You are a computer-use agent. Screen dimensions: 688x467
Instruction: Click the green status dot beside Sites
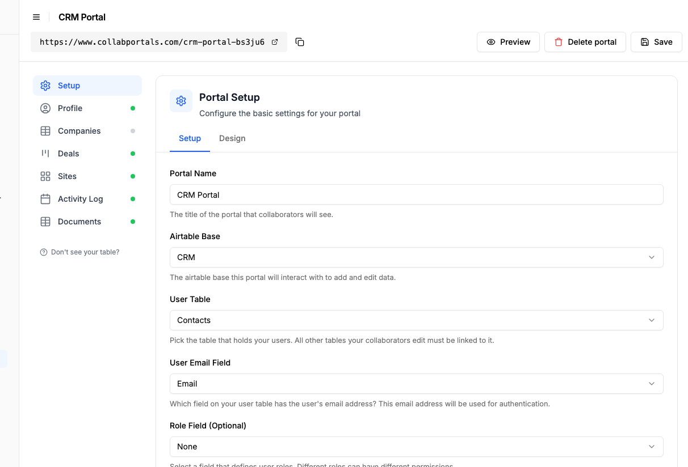(133, 176)
